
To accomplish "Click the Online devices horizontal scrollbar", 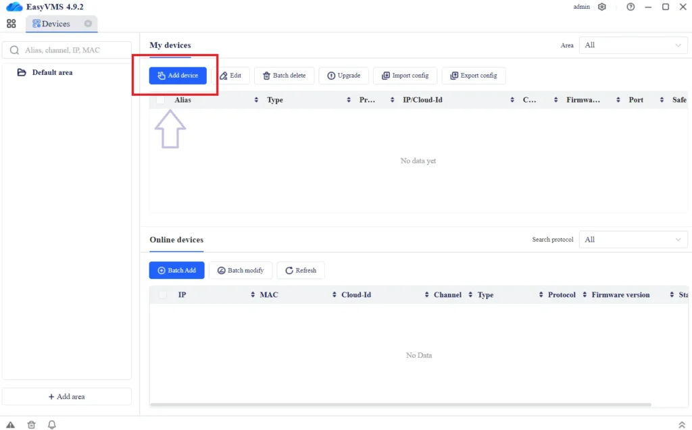I will coord(400,405).
